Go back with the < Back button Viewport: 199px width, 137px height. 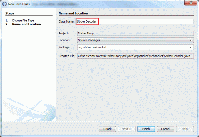(x=107, y=129)
